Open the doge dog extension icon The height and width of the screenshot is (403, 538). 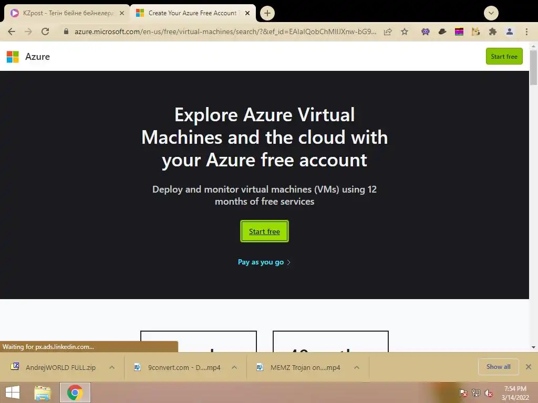(475, 32)
